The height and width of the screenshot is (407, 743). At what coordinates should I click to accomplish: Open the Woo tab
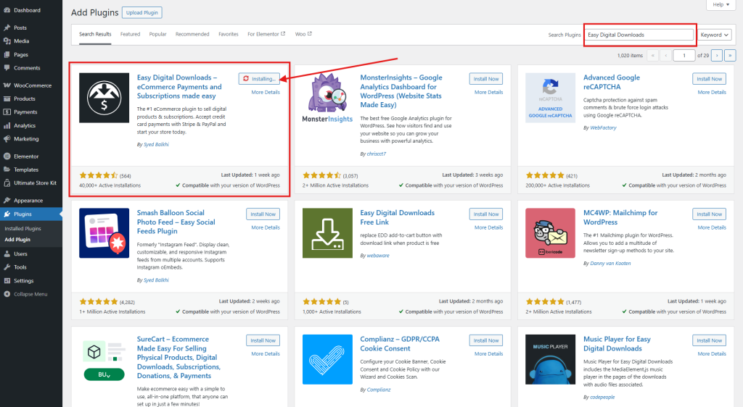coord(303,34)
